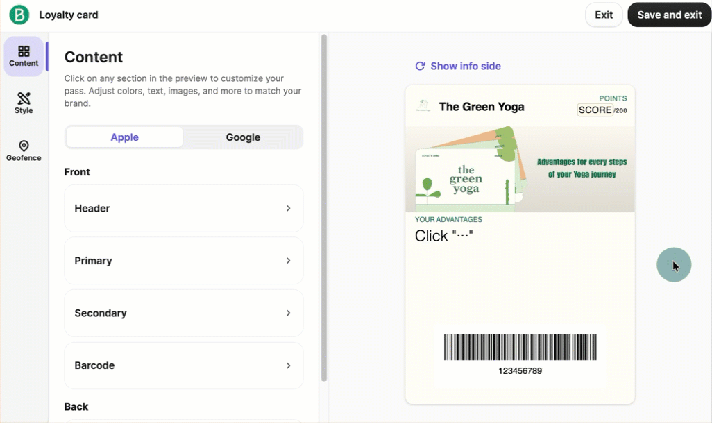Viewport: 712px width, 423px height.
Task: Expand the Barcode section
Action: (183, 365)
